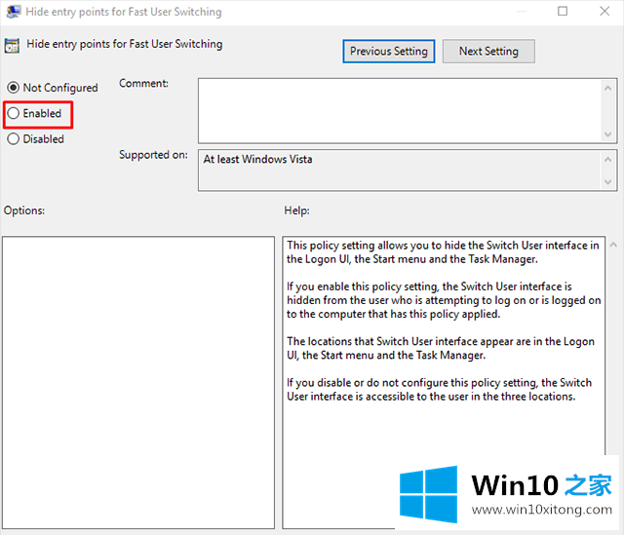Click up arrow of Comment scrollbar
The height and width of the screenshot is (535, 624).
607,89
